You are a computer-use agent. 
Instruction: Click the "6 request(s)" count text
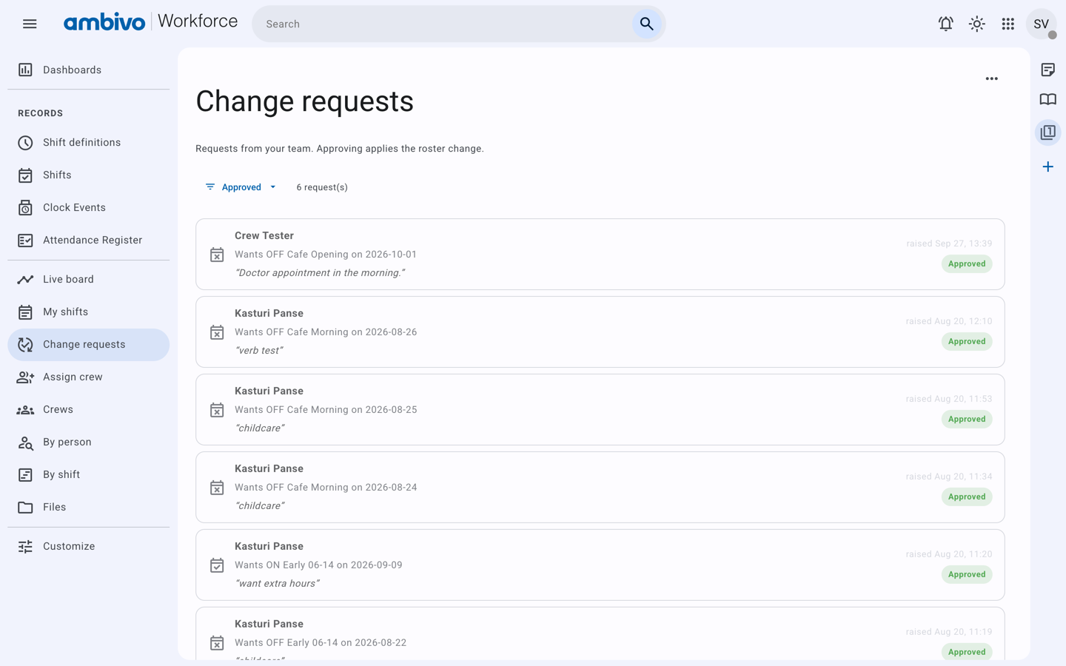(322, 187)
